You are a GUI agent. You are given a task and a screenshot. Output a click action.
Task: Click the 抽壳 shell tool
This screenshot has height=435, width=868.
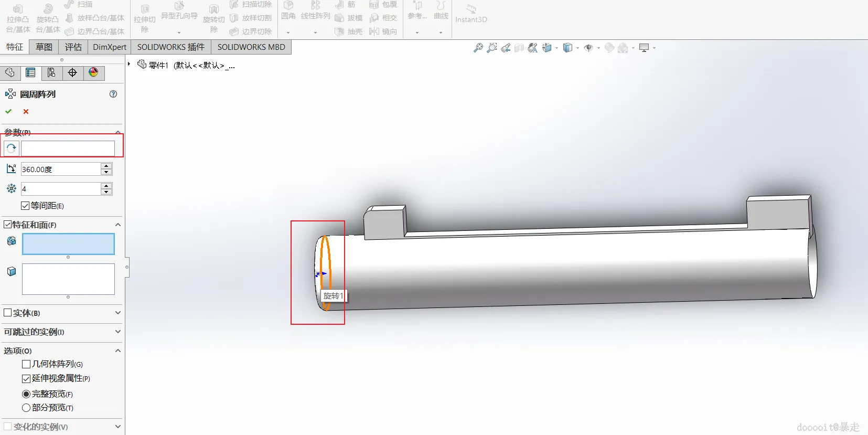click(349, 31)
